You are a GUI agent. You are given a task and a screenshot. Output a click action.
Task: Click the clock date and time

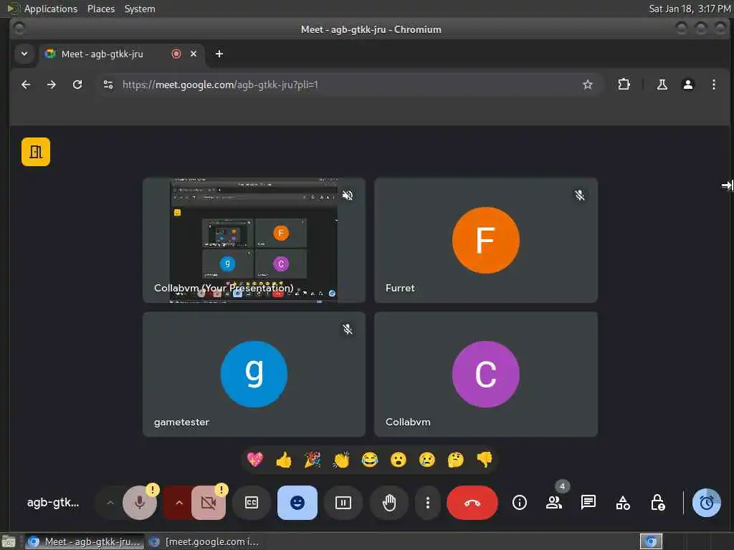690,9
